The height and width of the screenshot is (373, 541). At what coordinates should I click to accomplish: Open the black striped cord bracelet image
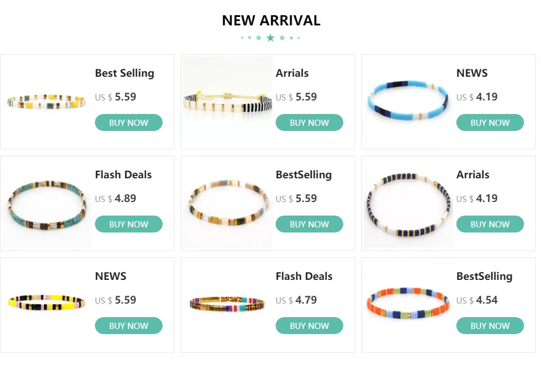228,102
